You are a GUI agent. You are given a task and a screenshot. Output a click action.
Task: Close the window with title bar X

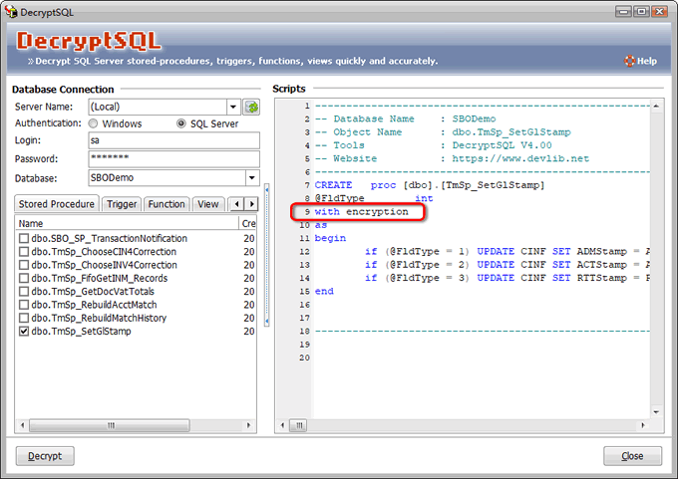[659, 12]
